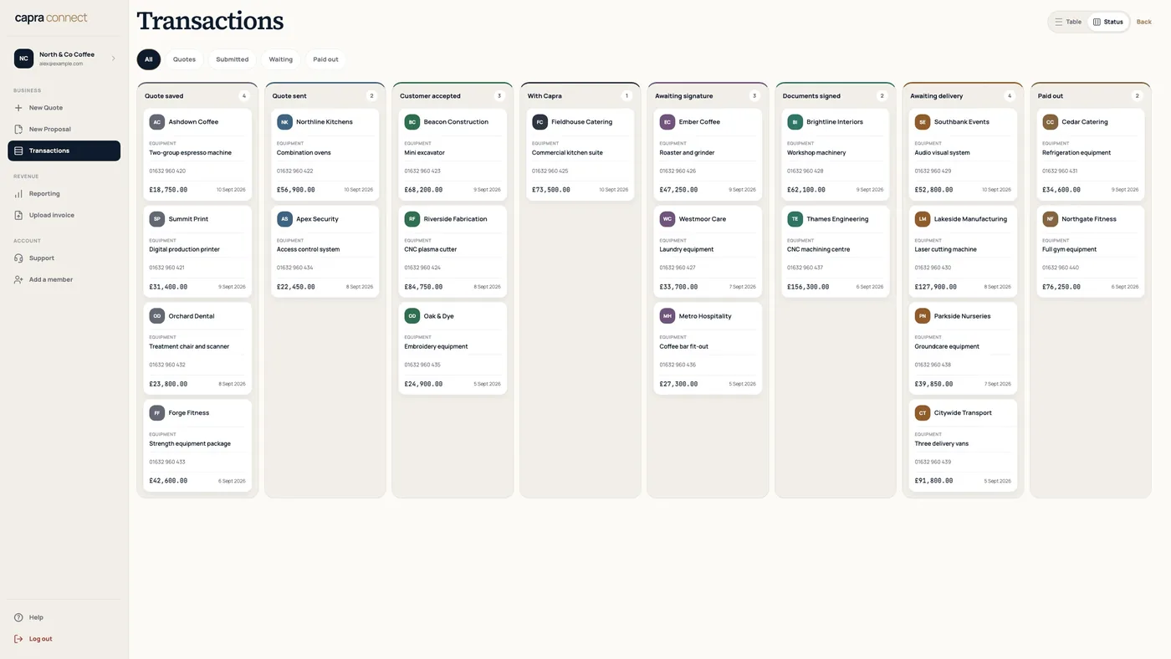
Task: Switch to Table view
Action: coord(1068,22)
